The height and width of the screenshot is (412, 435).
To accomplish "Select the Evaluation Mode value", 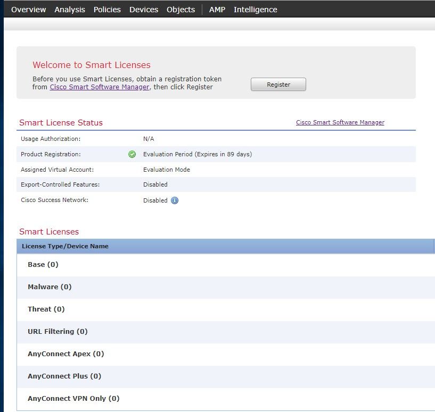I will pyautogui.click(x=167, y=170).
